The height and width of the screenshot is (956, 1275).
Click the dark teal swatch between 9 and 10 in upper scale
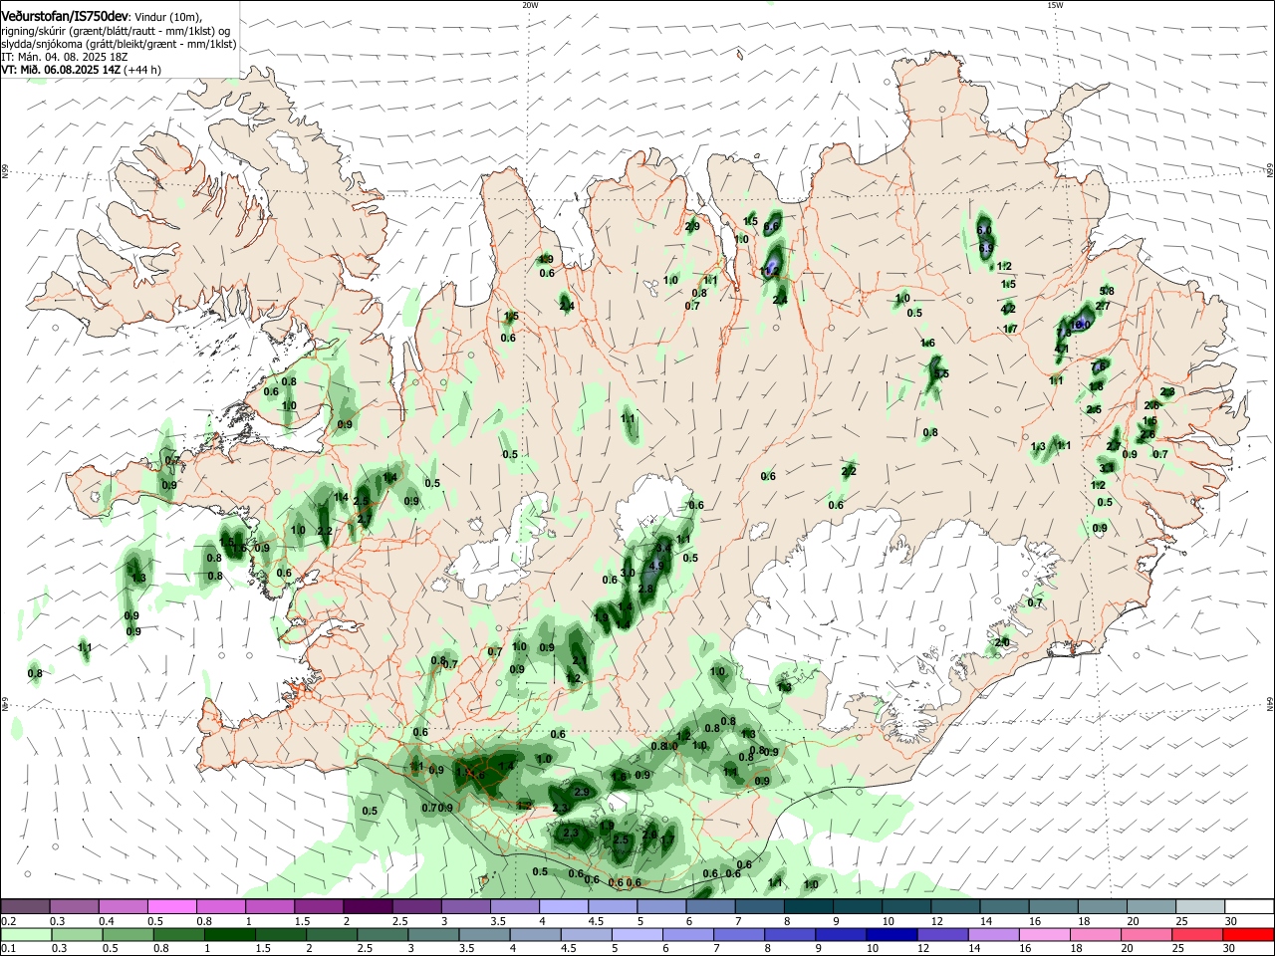click(x=856, y=907)
